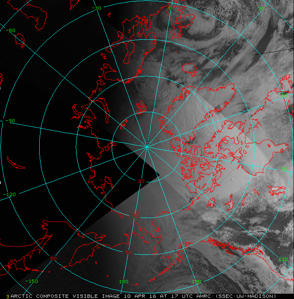
Task: Click the yellow 3 in the caption bar
Action: pos(8,297)
